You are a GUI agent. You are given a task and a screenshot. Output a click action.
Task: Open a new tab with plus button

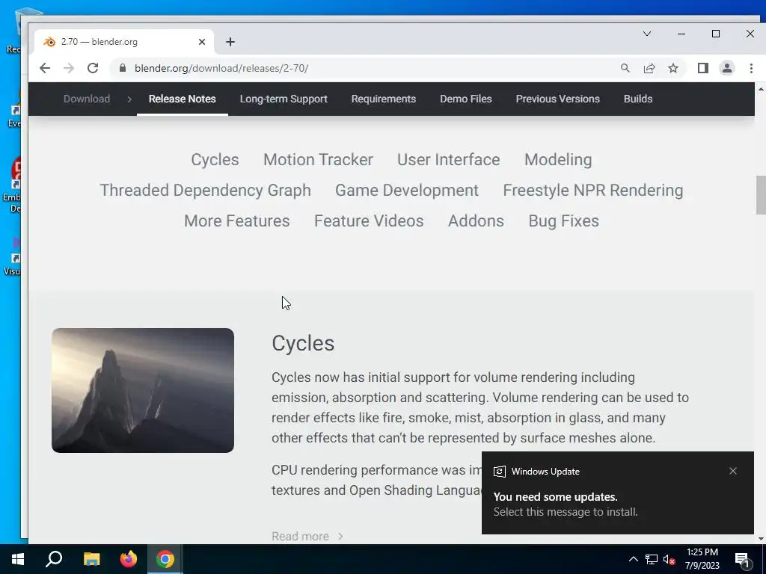tap(230, 42)
